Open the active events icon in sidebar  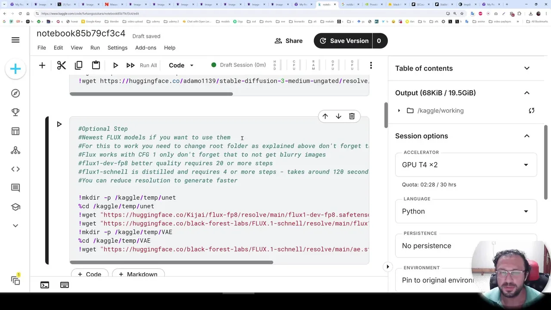click(15, 280)
